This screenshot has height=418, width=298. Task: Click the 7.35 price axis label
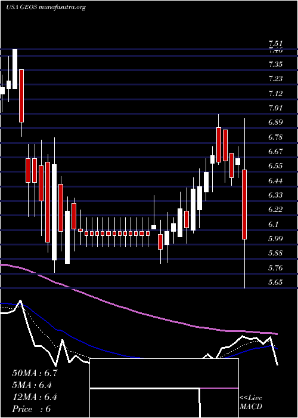point(275,64)
